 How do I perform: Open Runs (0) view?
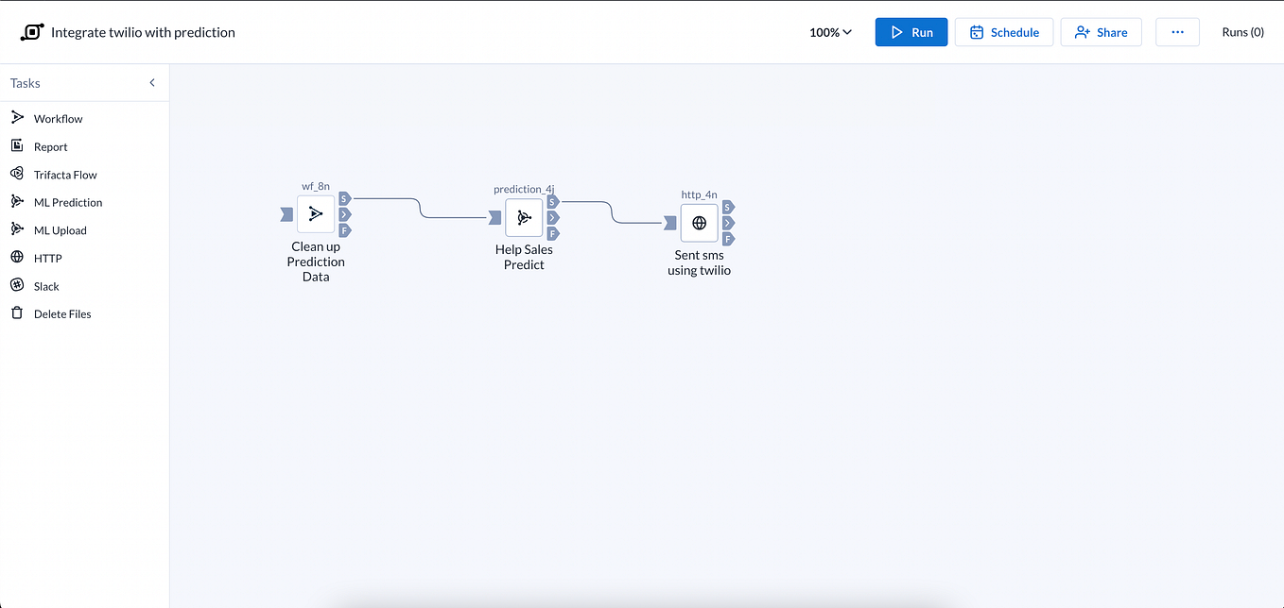point(1242,31)
